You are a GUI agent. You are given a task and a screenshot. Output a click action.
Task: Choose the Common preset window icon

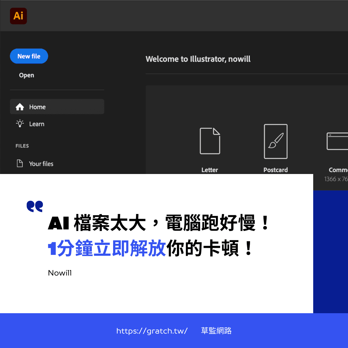tap(337, 141)
